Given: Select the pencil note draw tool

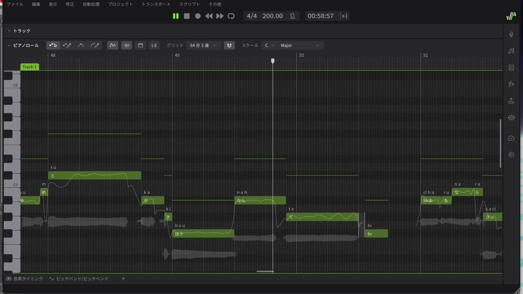Looking at the screenshot, I should pos(67,45).
